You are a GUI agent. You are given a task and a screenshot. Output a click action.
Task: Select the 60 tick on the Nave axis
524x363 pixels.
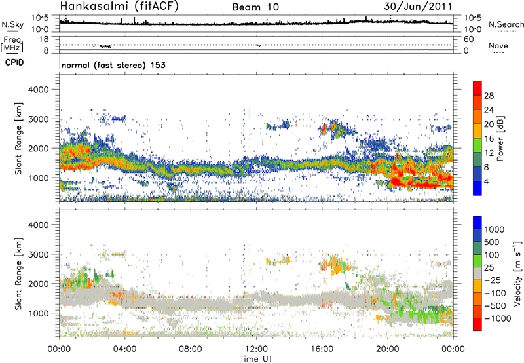click(x=468, y=39)
